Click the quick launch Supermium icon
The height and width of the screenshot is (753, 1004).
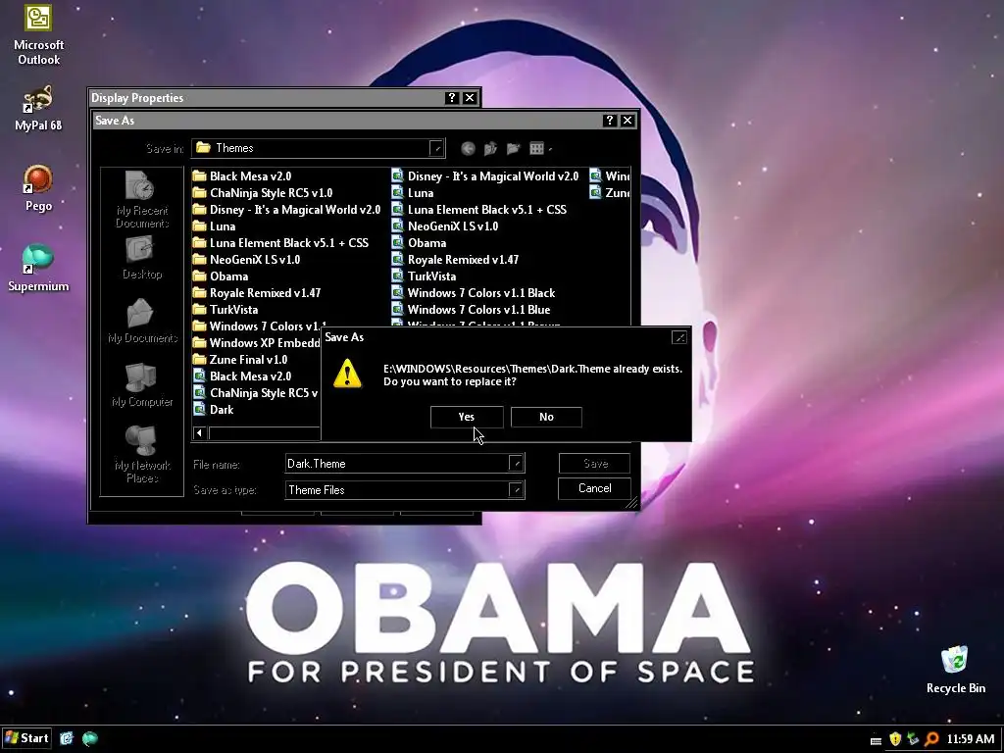89,738
